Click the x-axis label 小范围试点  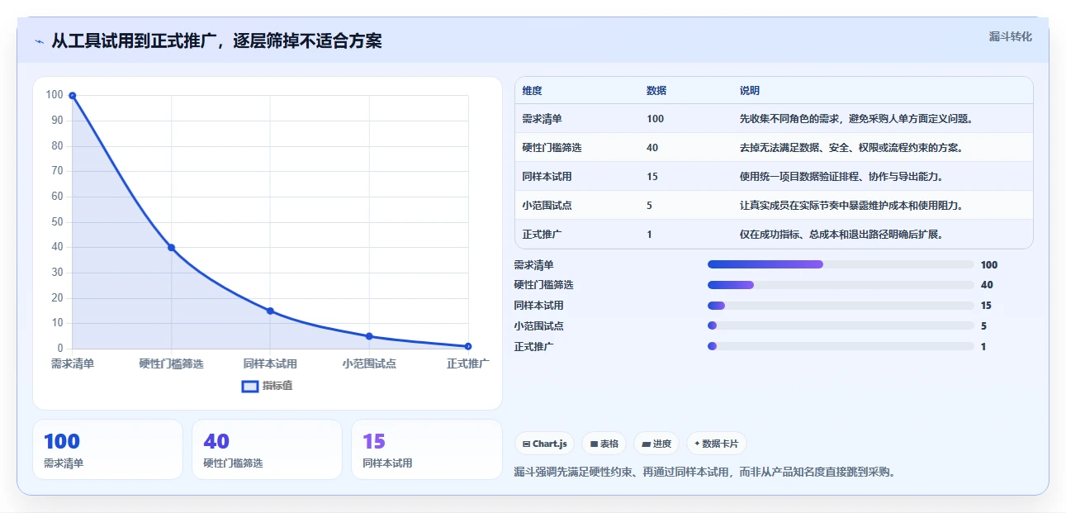click(x=369, y=363)
